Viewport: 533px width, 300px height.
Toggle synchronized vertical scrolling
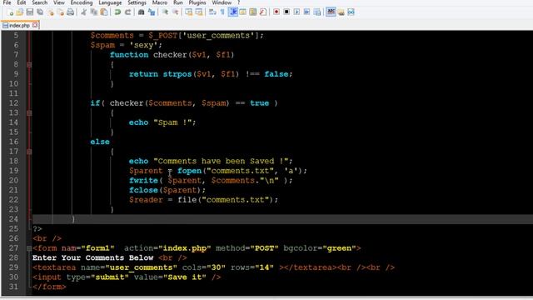coord(189,12)
